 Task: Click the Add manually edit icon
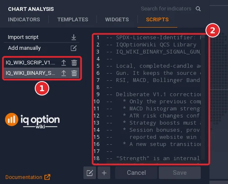(74, 48)
